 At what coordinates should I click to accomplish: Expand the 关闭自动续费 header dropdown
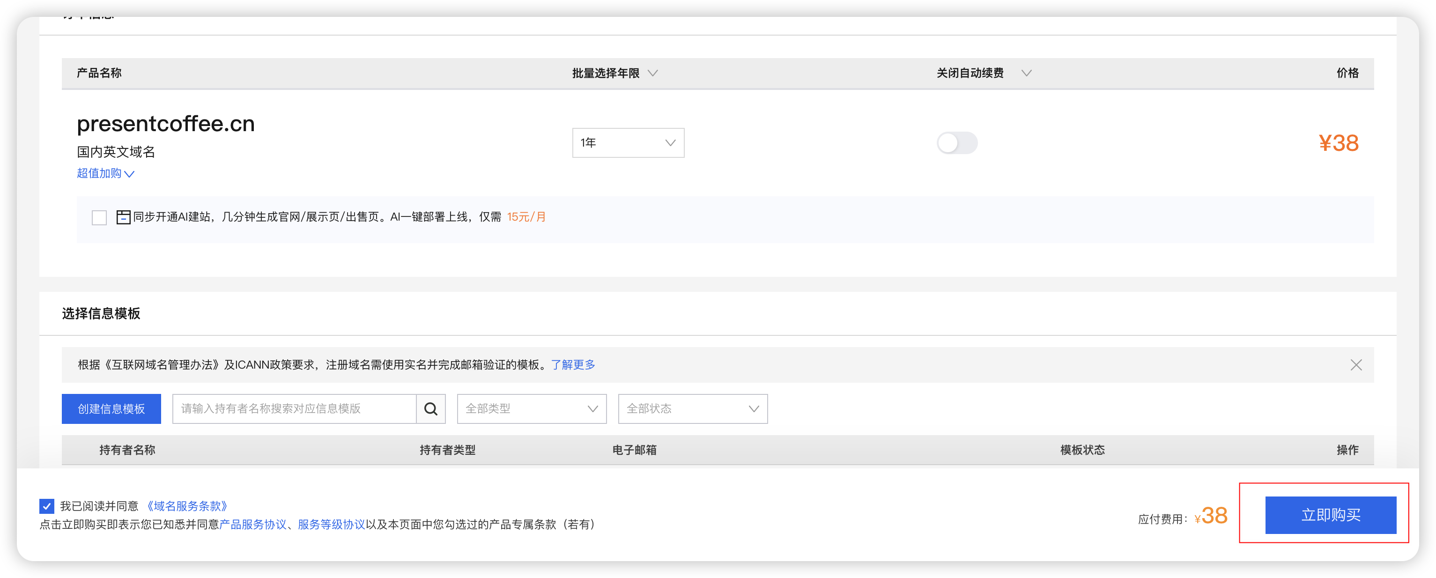pos(984,73)
